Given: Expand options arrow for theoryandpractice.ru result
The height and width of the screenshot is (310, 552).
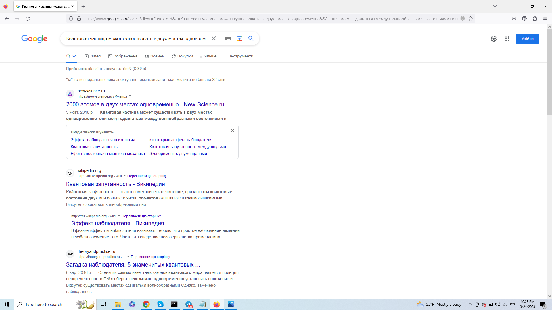Looking at the screenshot, I should click(x=128, y=257).
